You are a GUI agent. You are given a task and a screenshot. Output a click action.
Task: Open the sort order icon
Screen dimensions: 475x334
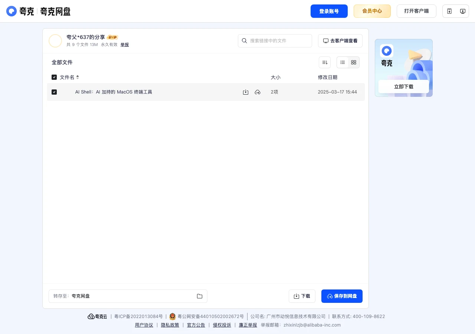325,62
